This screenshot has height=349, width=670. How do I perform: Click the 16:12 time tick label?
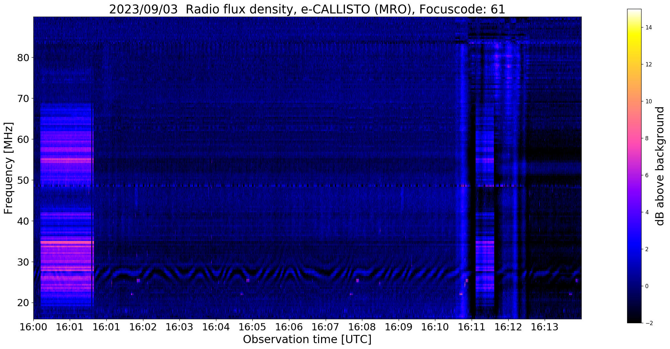click(x=508, y=327)
